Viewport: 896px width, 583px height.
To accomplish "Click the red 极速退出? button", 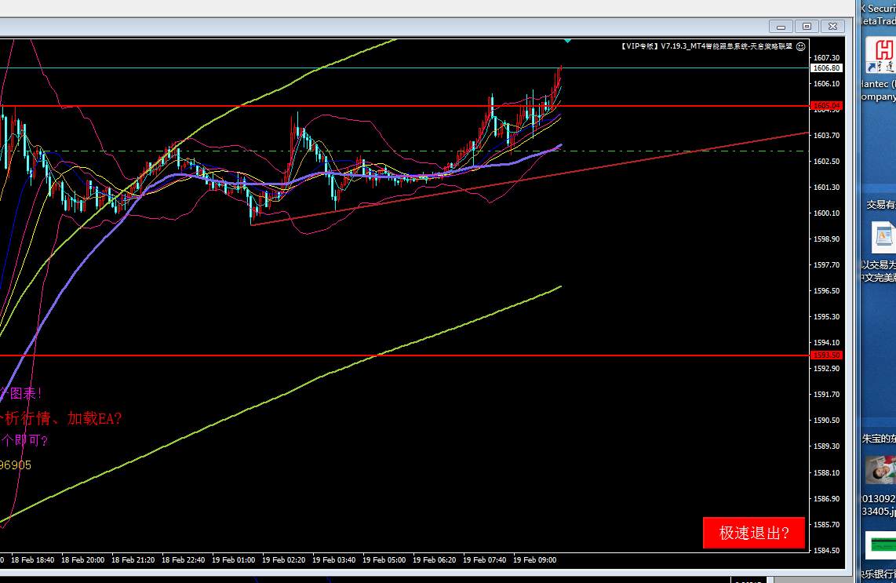I will pyautogui.click(x=754, y=533).
